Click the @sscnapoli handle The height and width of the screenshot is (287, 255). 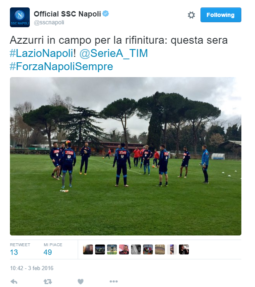point(49,22)
